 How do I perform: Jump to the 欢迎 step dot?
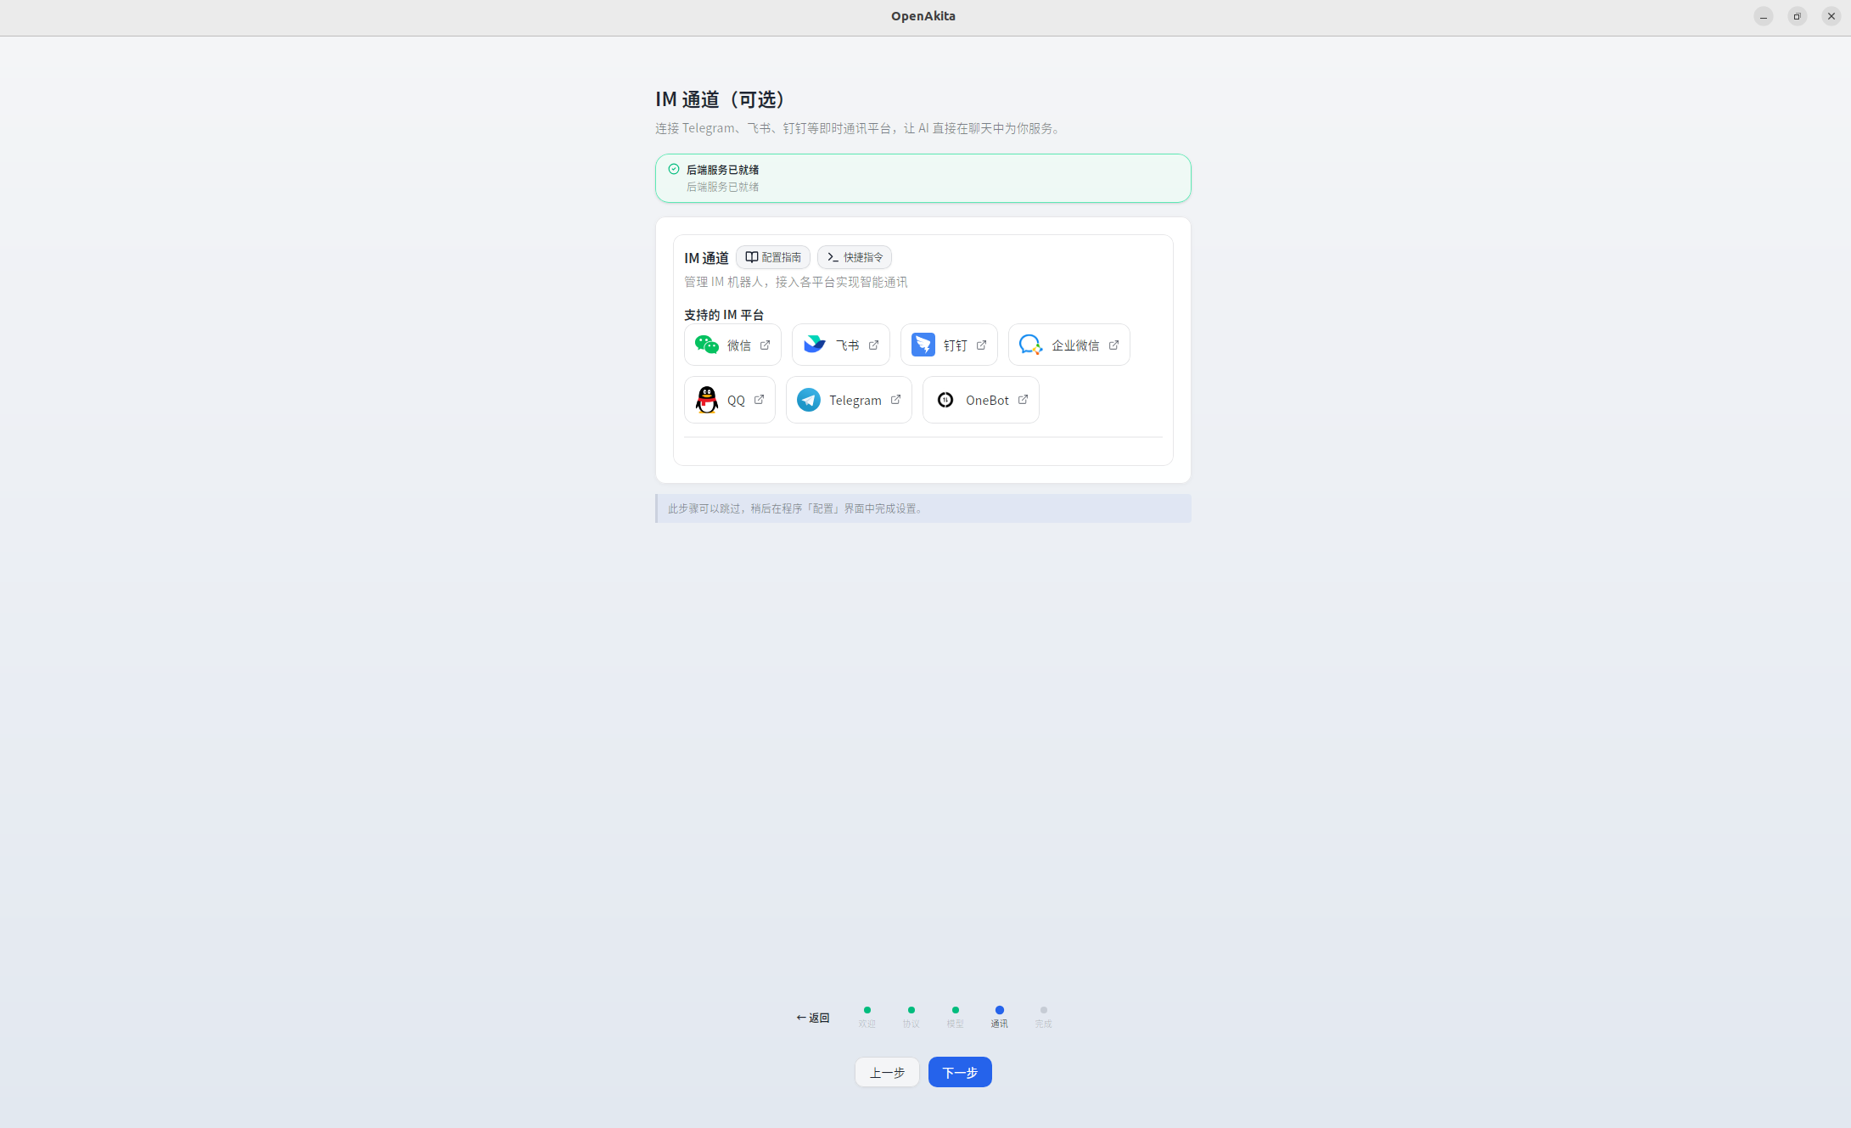point(867,1010)
